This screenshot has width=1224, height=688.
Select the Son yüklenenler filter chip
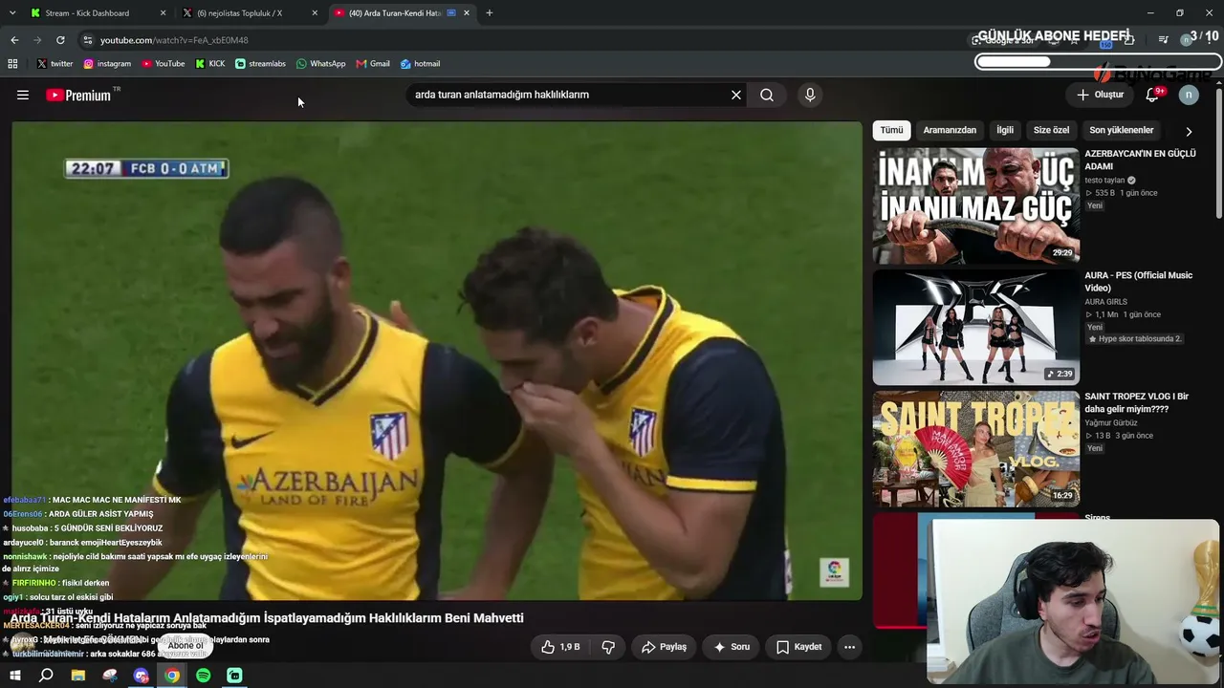tap(1122, 130)
